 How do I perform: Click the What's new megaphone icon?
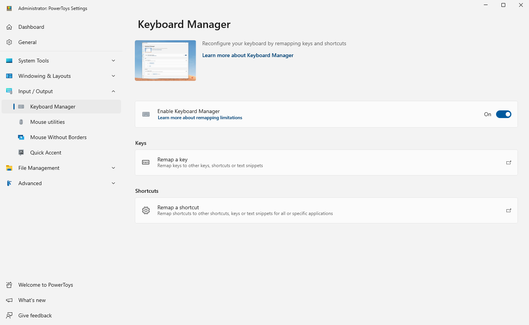tap(9, 300)
